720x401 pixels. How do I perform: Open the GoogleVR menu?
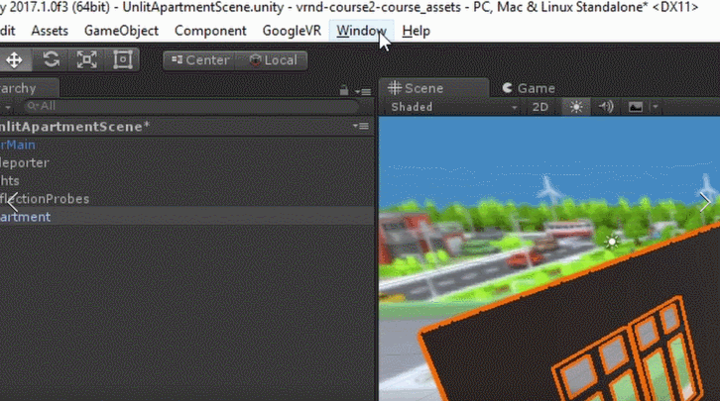pos(292,31)
